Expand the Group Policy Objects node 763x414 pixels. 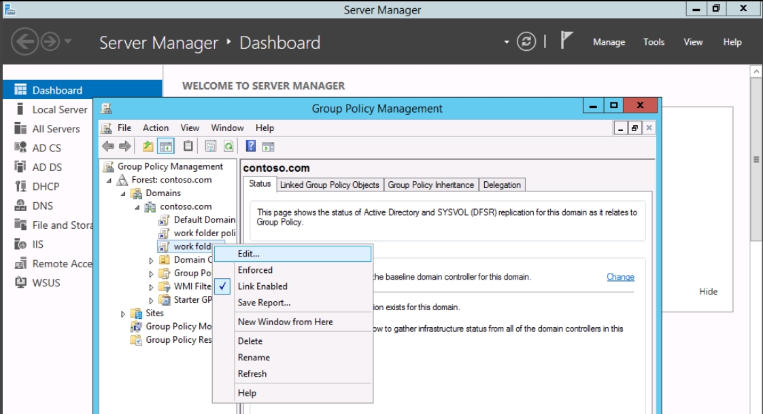pyautogui.click(x=152, y=274)
